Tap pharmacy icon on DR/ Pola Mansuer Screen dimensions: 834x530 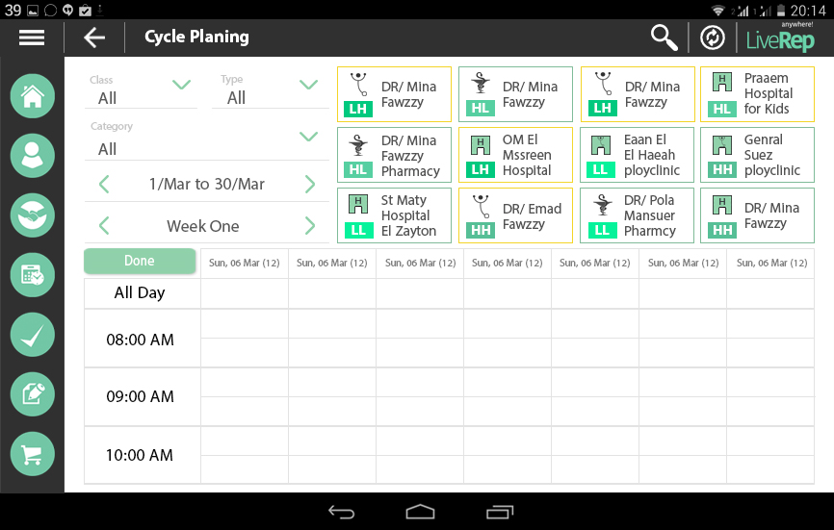[x=602, y=205]
